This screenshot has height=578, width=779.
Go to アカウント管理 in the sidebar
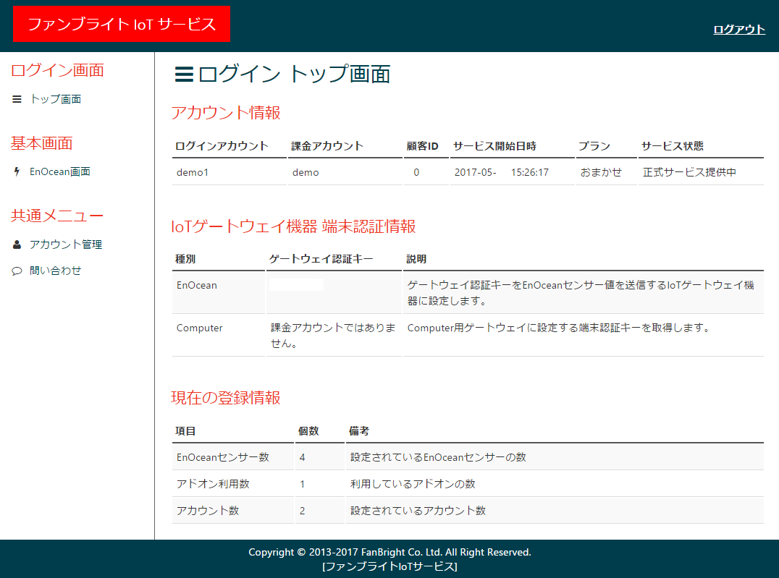coord(66,245)
